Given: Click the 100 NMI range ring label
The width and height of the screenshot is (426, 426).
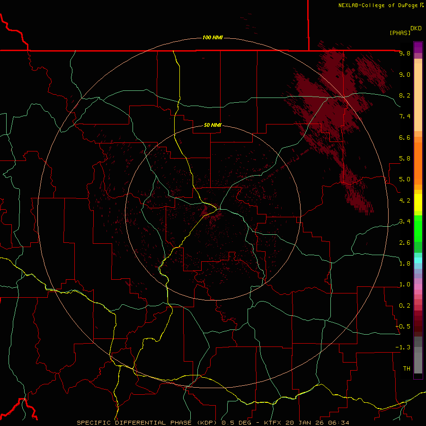Looking at the screenshot, I should point(213,37).
